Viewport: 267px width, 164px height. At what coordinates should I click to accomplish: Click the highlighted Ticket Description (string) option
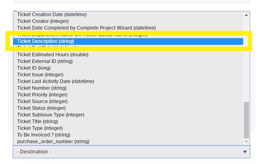point(46,41)
